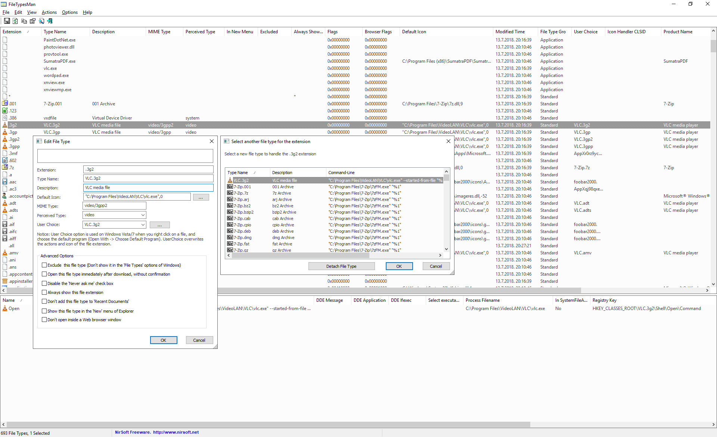Click the Save (floppy disk) toolbar icon
Viewport: 717px width, 437px height.
click(x=7, y=21)
